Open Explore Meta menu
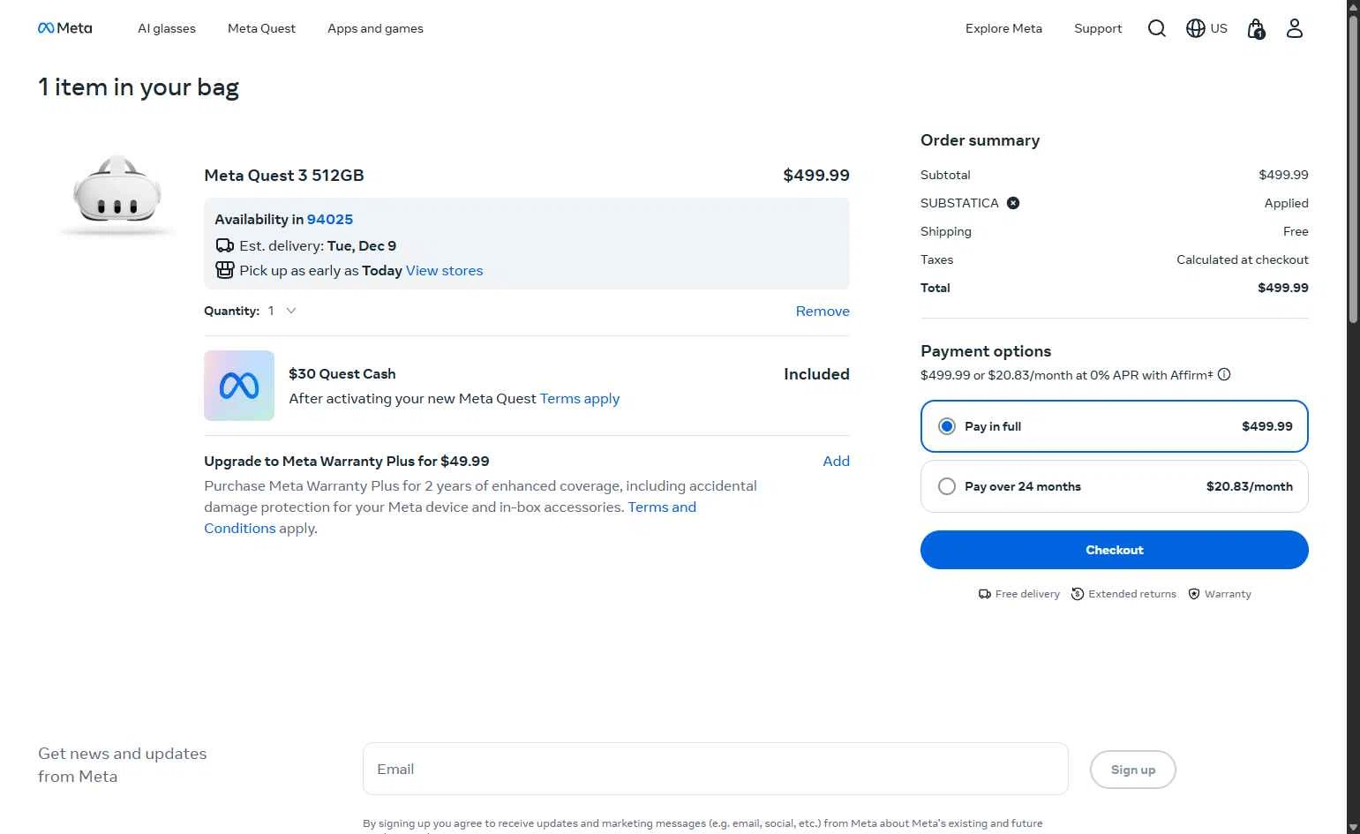Screen dimensions: 1360x834 (1003, 28)
